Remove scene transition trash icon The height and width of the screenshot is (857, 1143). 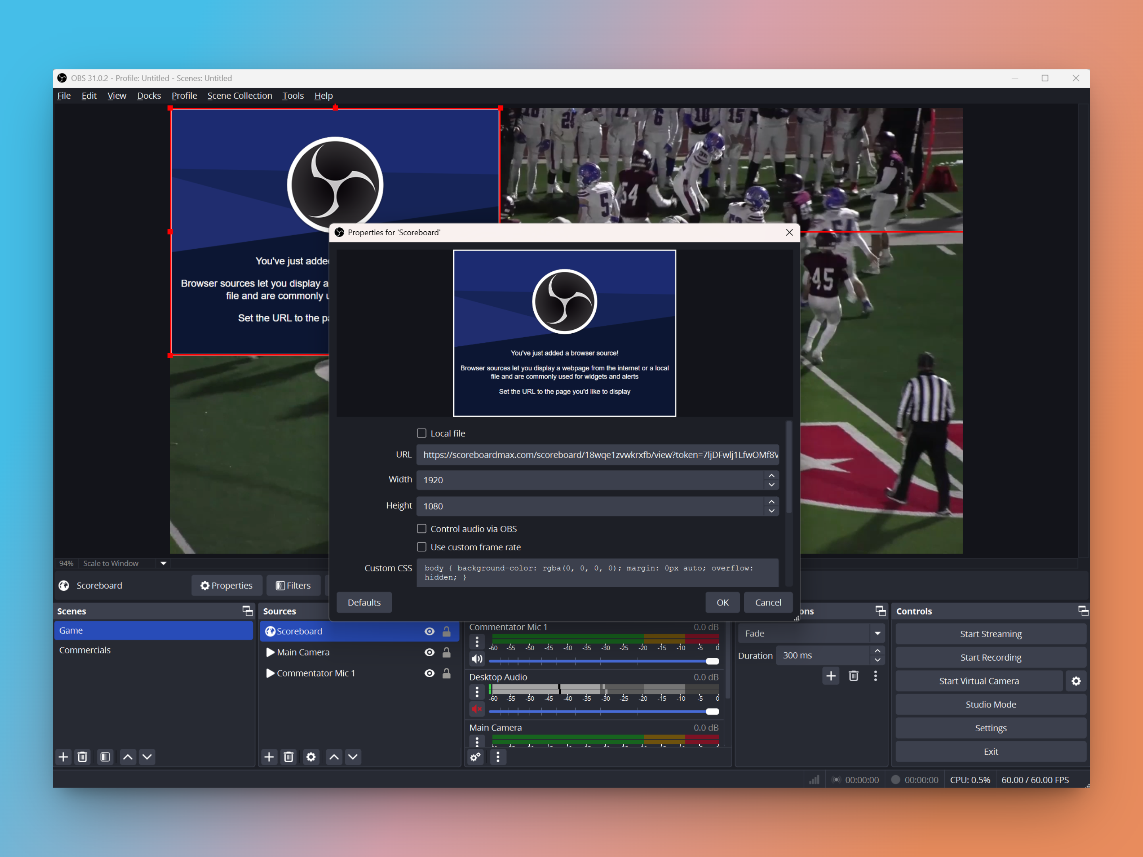click(x=854, y=676)
